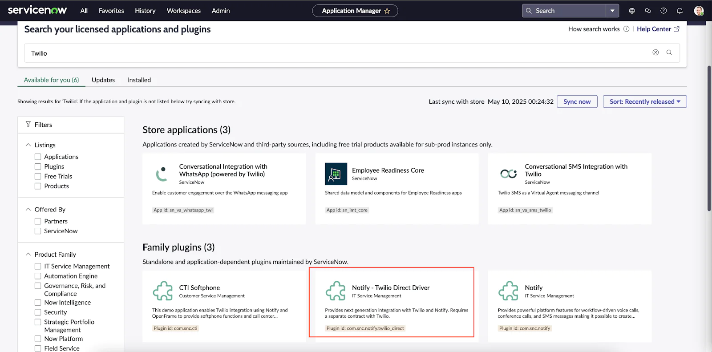The image size is (712, 352).
Task: Tick the Security family checkbox
Action: [x=38, y=312]
